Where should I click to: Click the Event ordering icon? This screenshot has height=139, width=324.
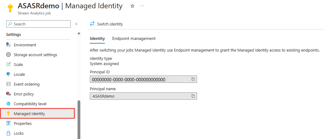tap(9, 84)
